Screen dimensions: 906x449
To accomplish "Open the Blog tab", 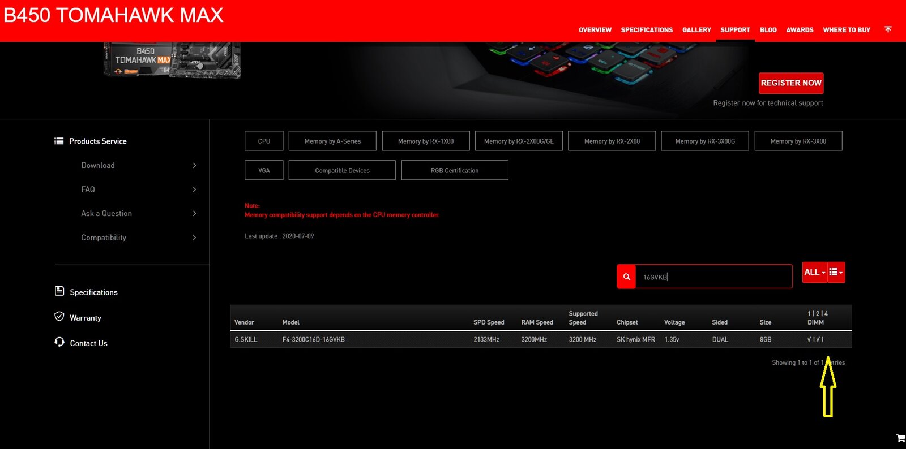I will click(x=768, y=30).
